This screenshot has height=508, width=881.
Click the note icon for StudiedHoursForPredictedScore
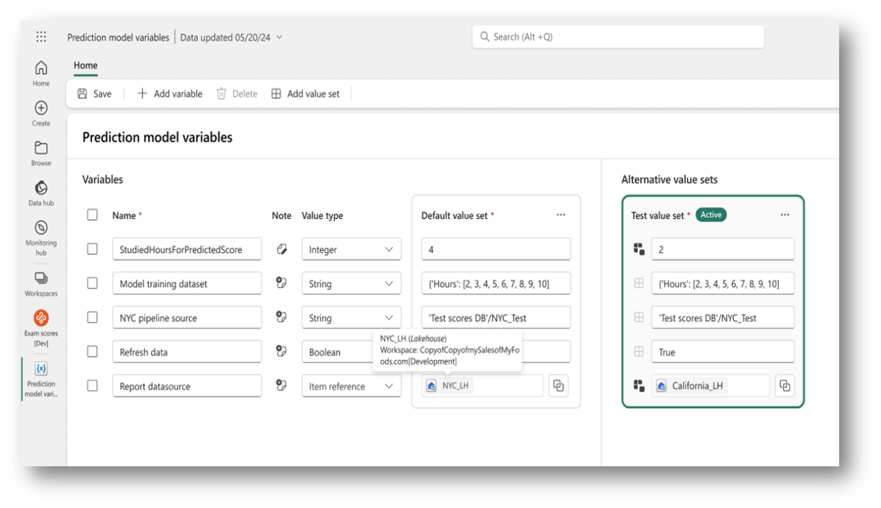[x=281, y=249]
